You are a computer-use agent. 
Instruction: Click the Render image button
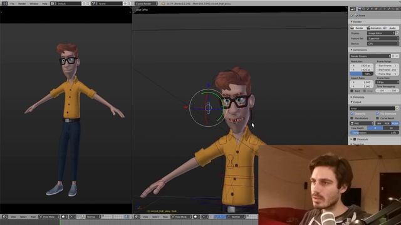pyautogui.click(x=358, y=27)
